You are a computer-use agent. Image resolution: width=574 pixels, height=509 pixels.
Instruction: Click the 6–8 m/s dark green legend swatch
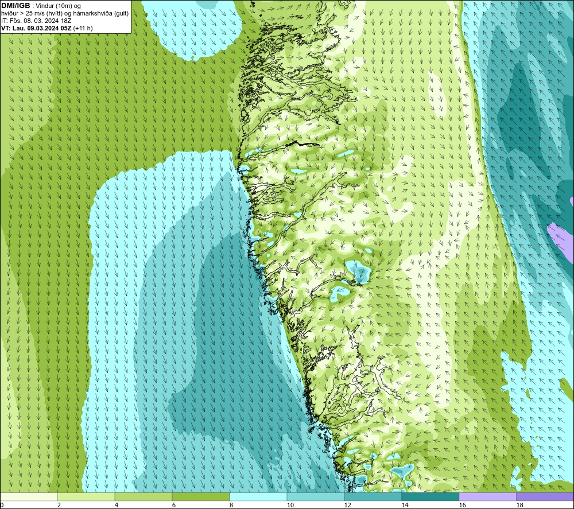(201, 496)
